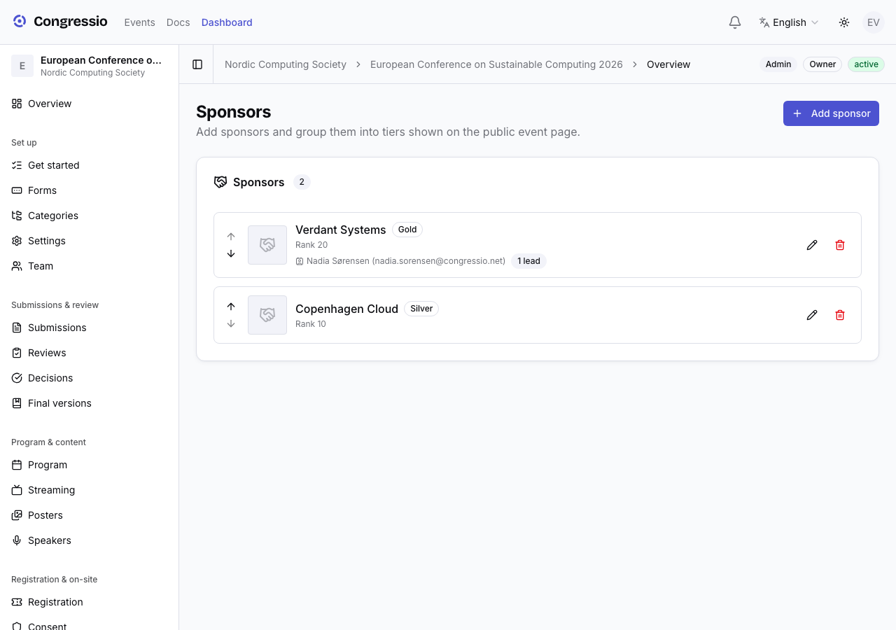This screenshot has height=630, width=896.
Task: Move Copenhagen Cloud down
Action: [x=231, y=323]
